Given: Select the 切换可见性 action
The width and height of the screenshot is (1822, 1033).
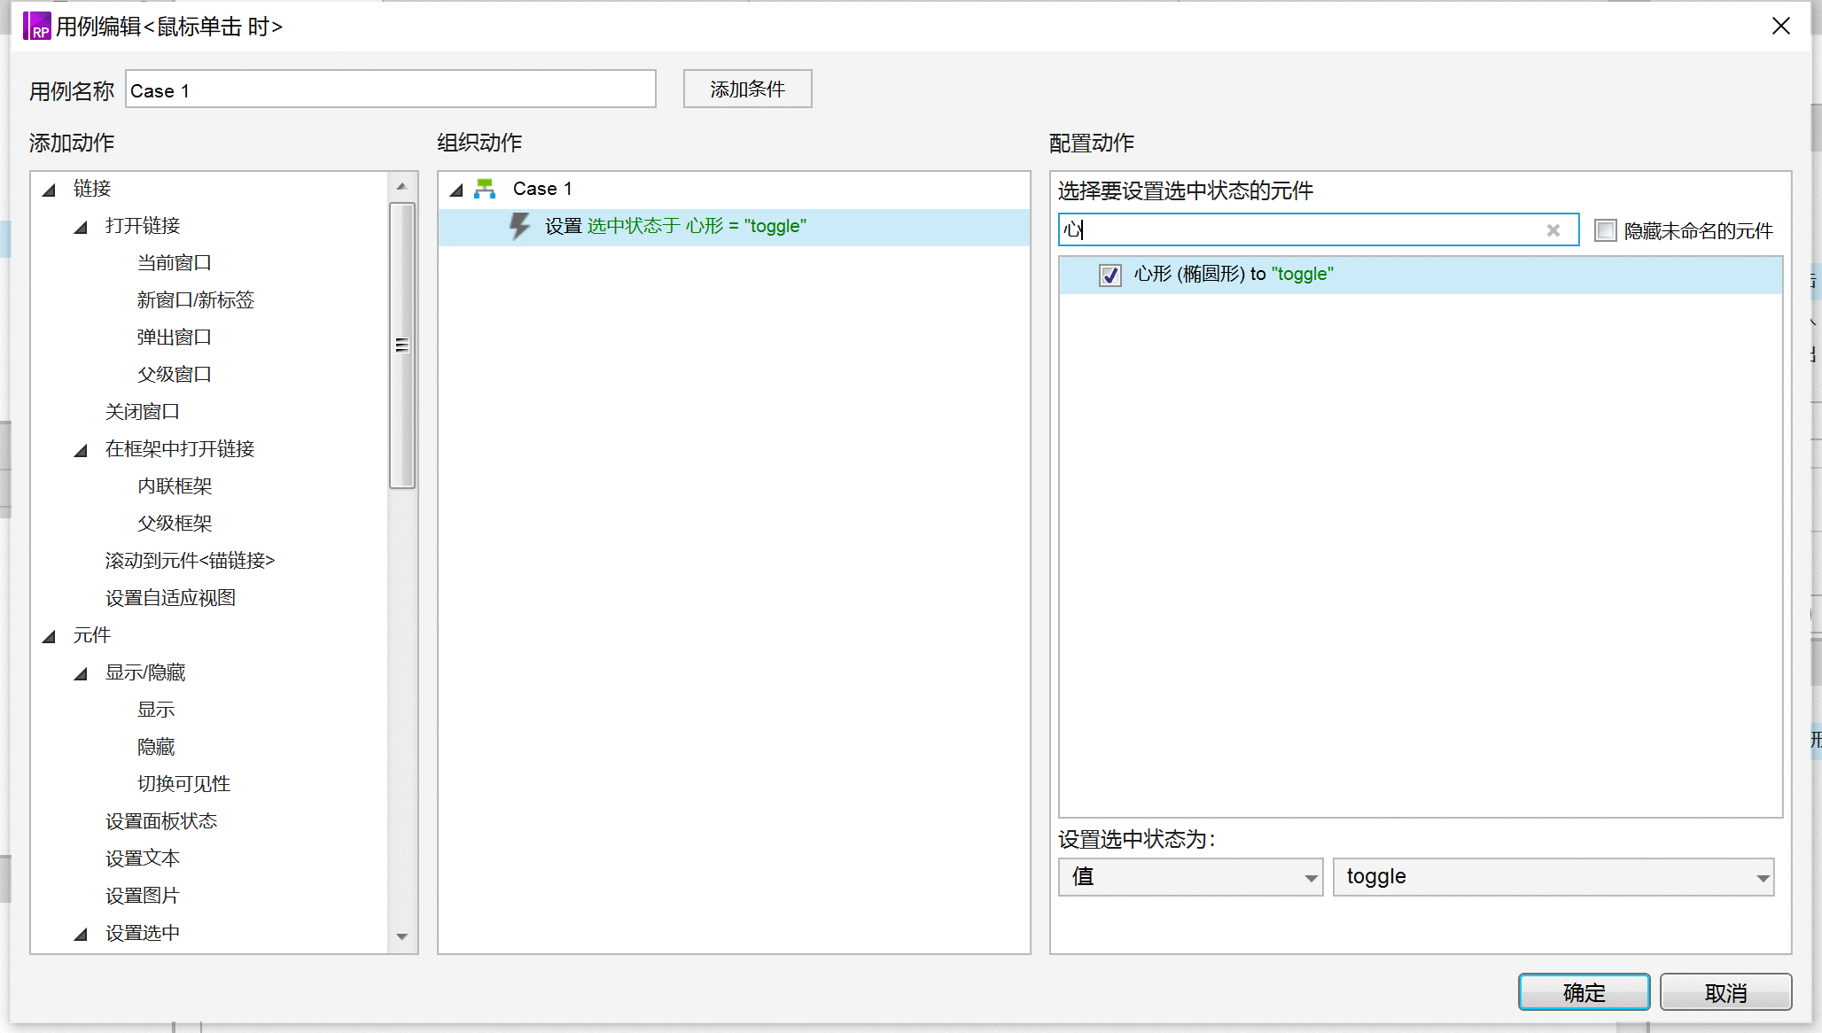Looking at the screenshot, I should coord(183,784).
